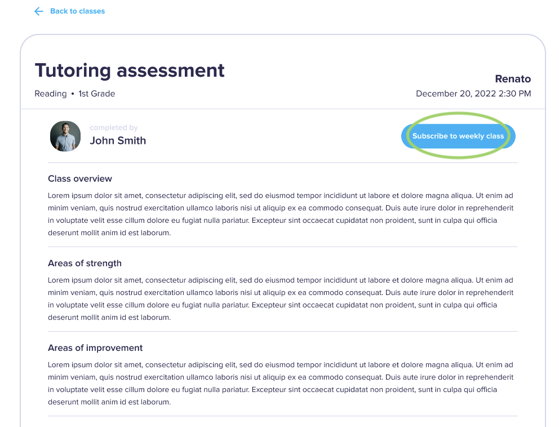Click the back arrow icon
The width and height of the screenshot is (559, 427).
pyautogui.click(x=38, y=11)
